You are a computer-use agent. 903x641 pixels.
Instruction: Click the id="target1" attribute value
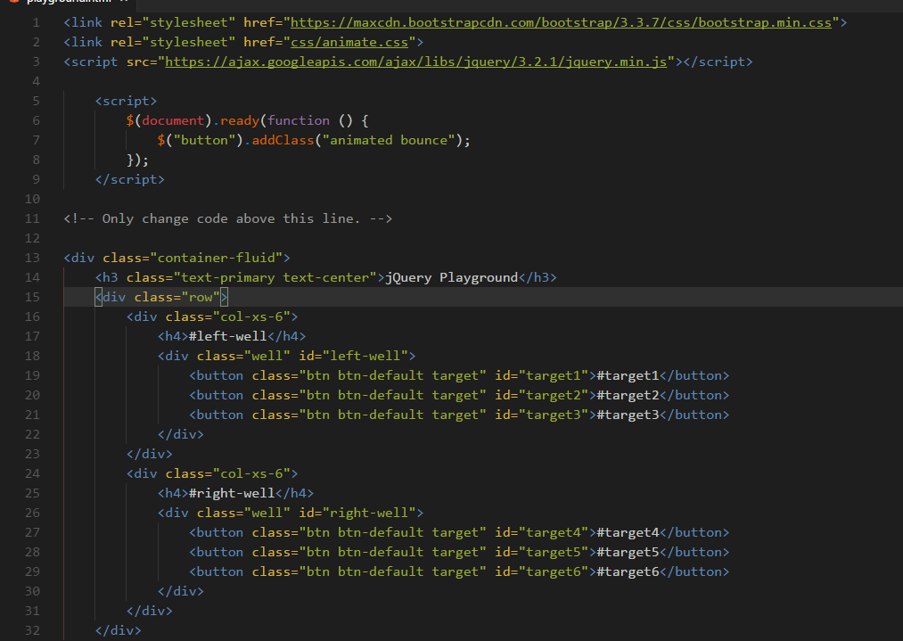coord(554,375)
